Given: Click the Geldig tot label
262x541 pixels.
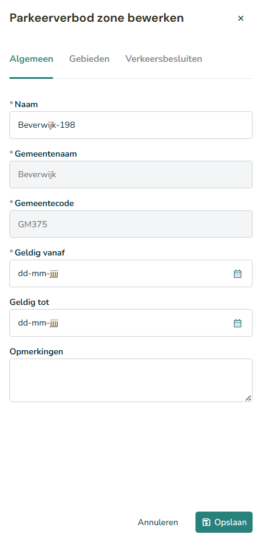Looking at the screenshot, I should coord(29,302).
